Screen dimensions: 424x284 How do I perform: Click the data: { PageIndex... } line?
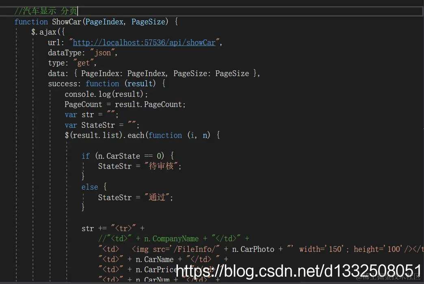(154, 73)
